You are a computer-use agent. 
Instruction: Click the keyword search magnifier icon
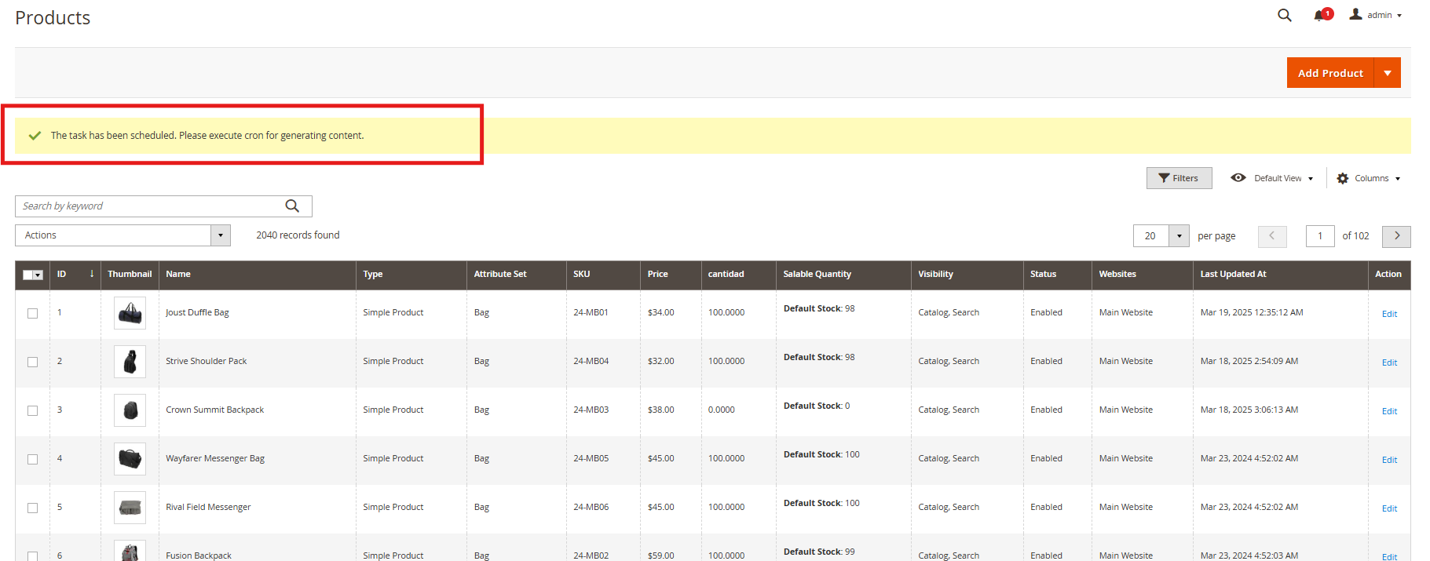tap(292, 206)
